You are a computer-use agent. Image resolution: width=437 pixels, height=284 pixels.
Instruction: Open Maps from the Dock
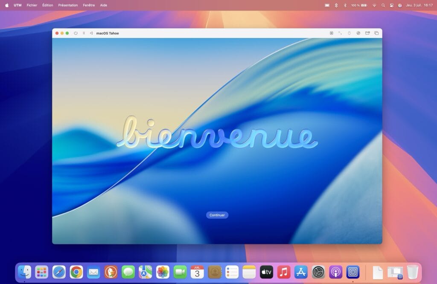(x=146, y=272)
